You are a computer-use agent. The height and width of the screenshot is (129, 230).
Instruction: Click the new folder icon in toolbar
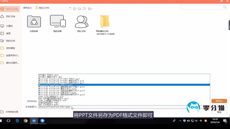(x=84, y=9)
